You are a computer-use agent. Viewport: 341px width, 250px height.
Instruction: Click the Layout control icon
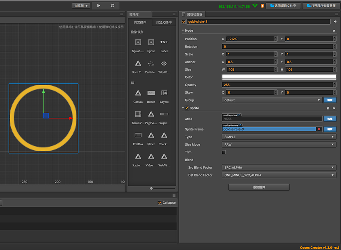(164, 93)
